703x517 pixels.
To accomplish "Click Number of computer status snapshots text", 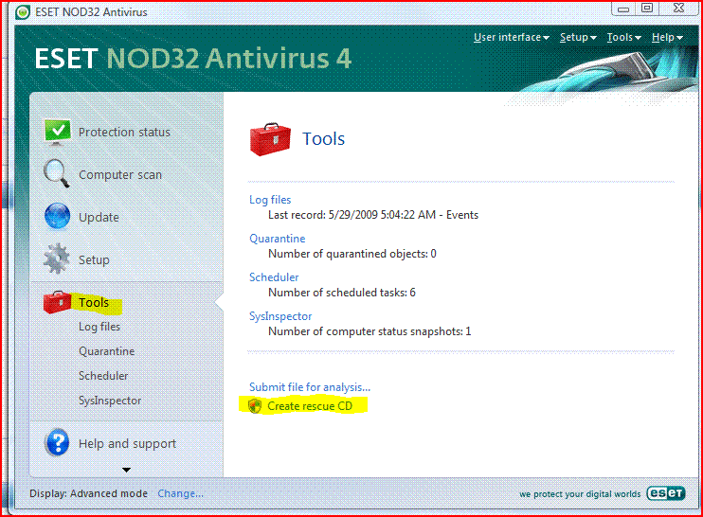I will pyautogui.click(x=370, y=331).
